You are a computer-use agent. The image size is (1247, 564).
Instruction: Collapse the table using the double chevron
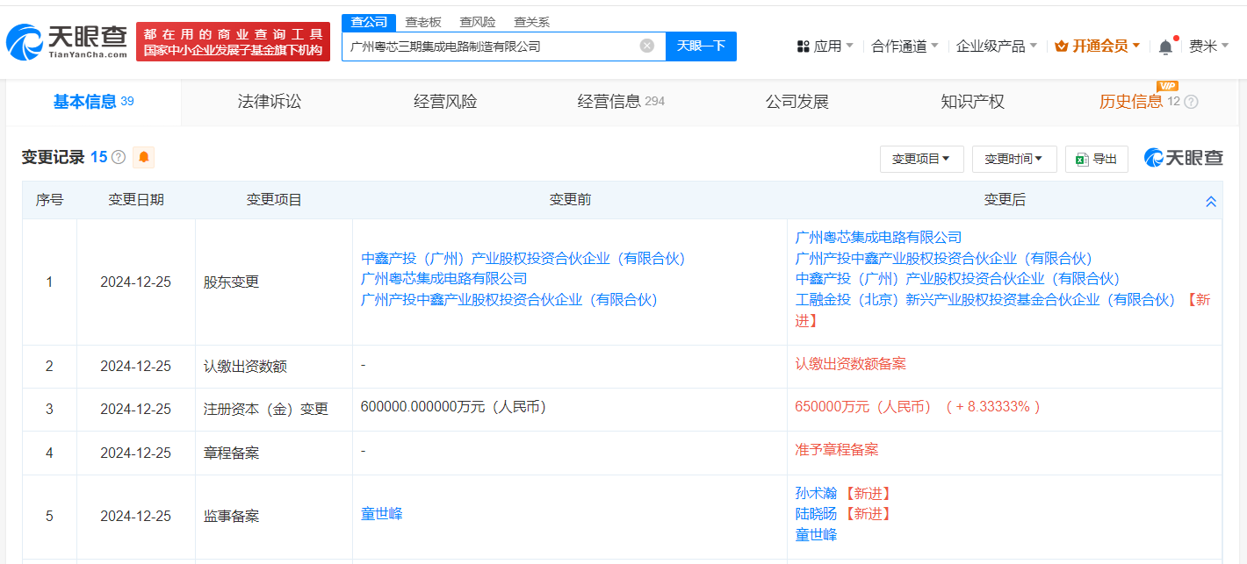click(x=1211, y=201)
